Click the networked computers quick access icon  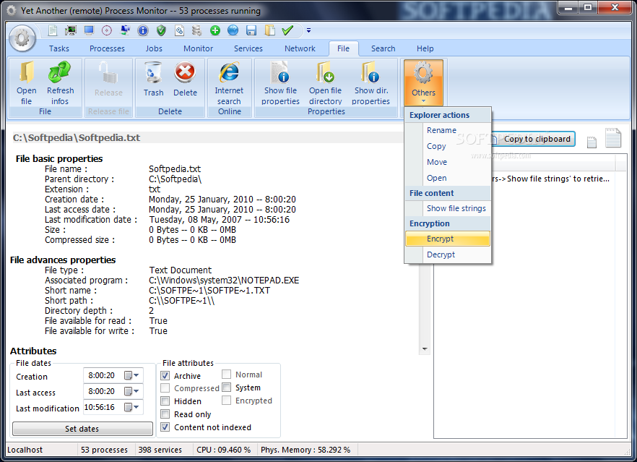click(125, 30)
